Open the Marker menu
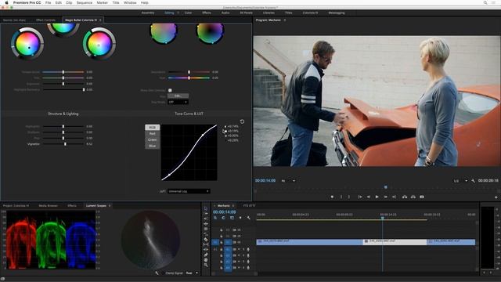This screenshot has width=501, height=282. 103,2
